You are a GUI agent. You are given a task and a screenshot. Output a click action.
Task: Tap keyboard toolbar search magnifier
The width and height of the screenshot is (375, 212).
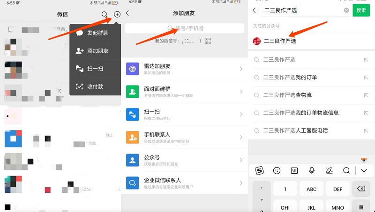pyautogui.click(x=346, y=170)
